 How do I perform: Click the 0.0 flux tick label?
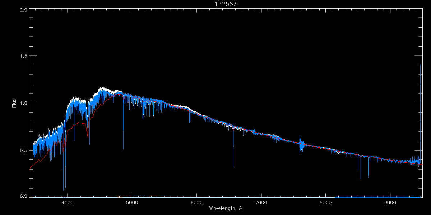tap(23, 196)
